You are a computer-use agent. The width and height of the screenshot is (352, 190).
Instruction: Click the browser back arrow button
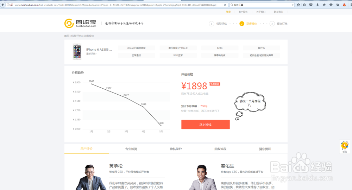(3, 5)
